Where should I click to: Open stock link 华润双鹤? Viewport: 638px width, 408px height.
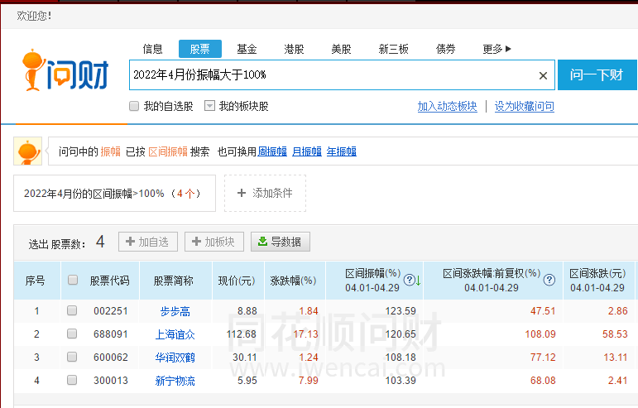(x=175, y=358)
